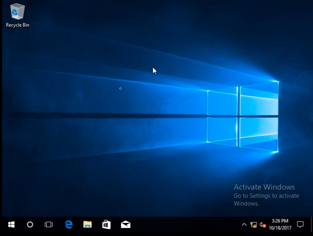Click the 3:26 PM clock time
Screen dimensions: 313x236
(x=280, y=221)
